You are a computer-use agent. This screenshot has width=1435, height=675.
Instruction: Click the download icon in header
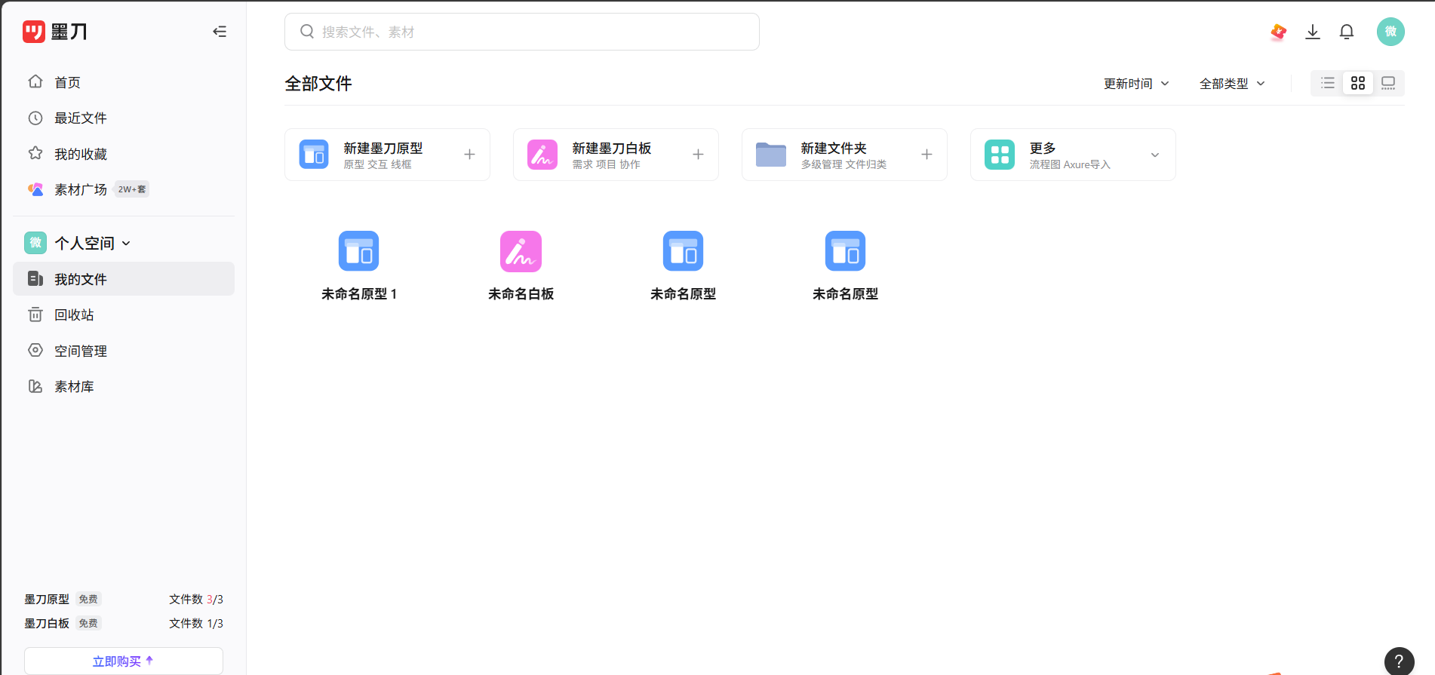[1313, 32]
